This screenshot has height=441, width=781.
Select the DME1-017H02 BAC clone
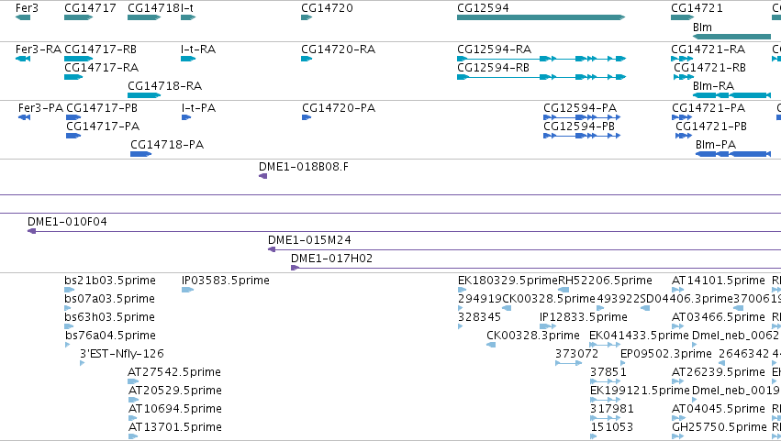tap(536, 268)
